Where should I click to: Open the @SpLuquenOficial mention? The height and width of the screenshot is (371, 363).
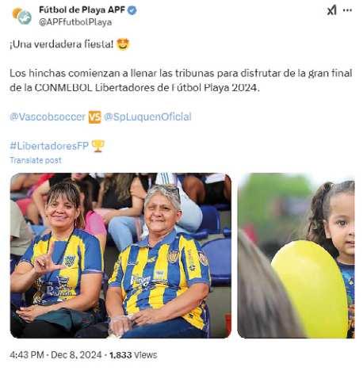147,117
